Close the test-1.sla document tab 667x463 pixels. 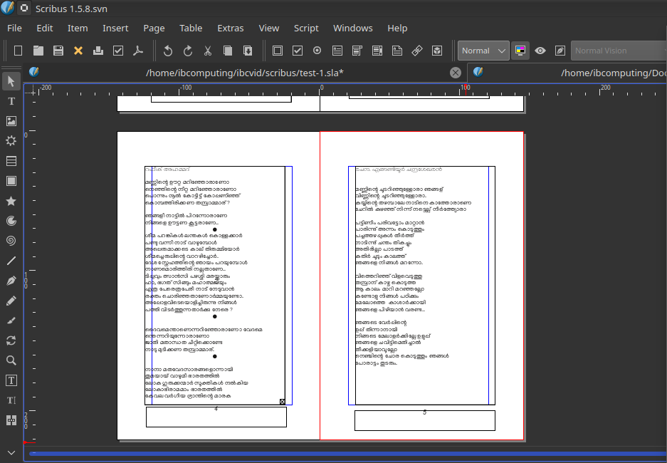456,73
